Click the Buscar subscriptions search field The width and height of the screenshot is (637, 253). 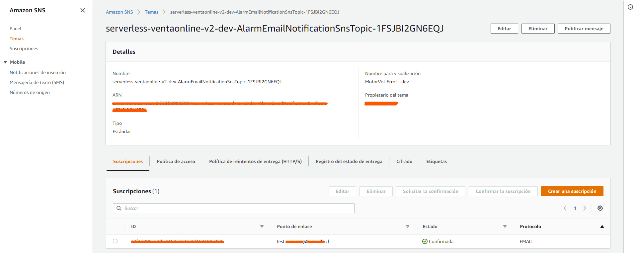point(237,208)
